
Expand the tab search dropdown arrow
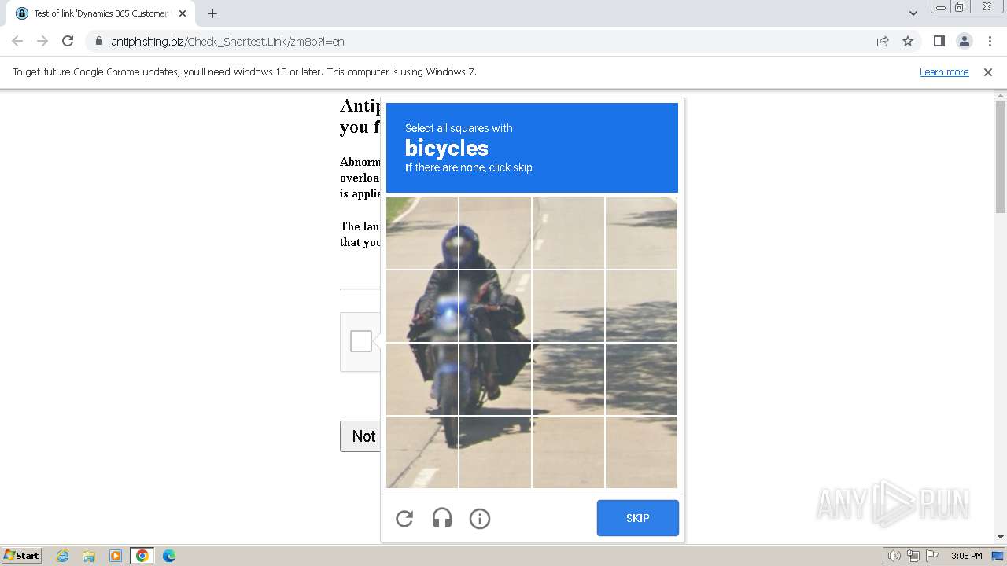913,13
